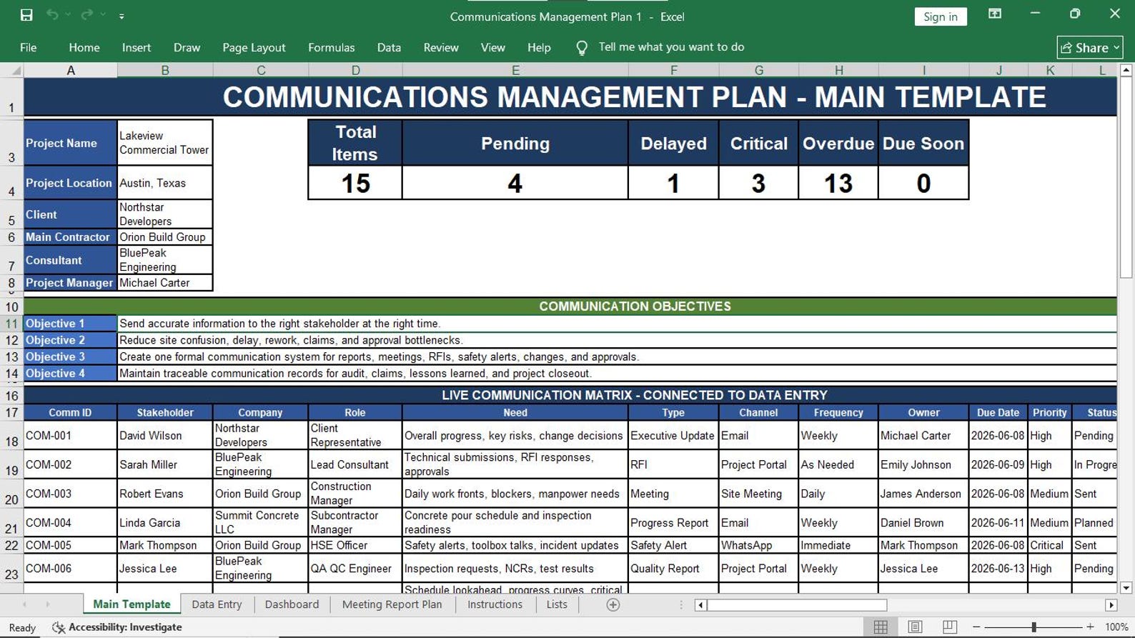Open the Instructions sheet tab
This screenshot has width=1135, height=638.
(495, 604)
